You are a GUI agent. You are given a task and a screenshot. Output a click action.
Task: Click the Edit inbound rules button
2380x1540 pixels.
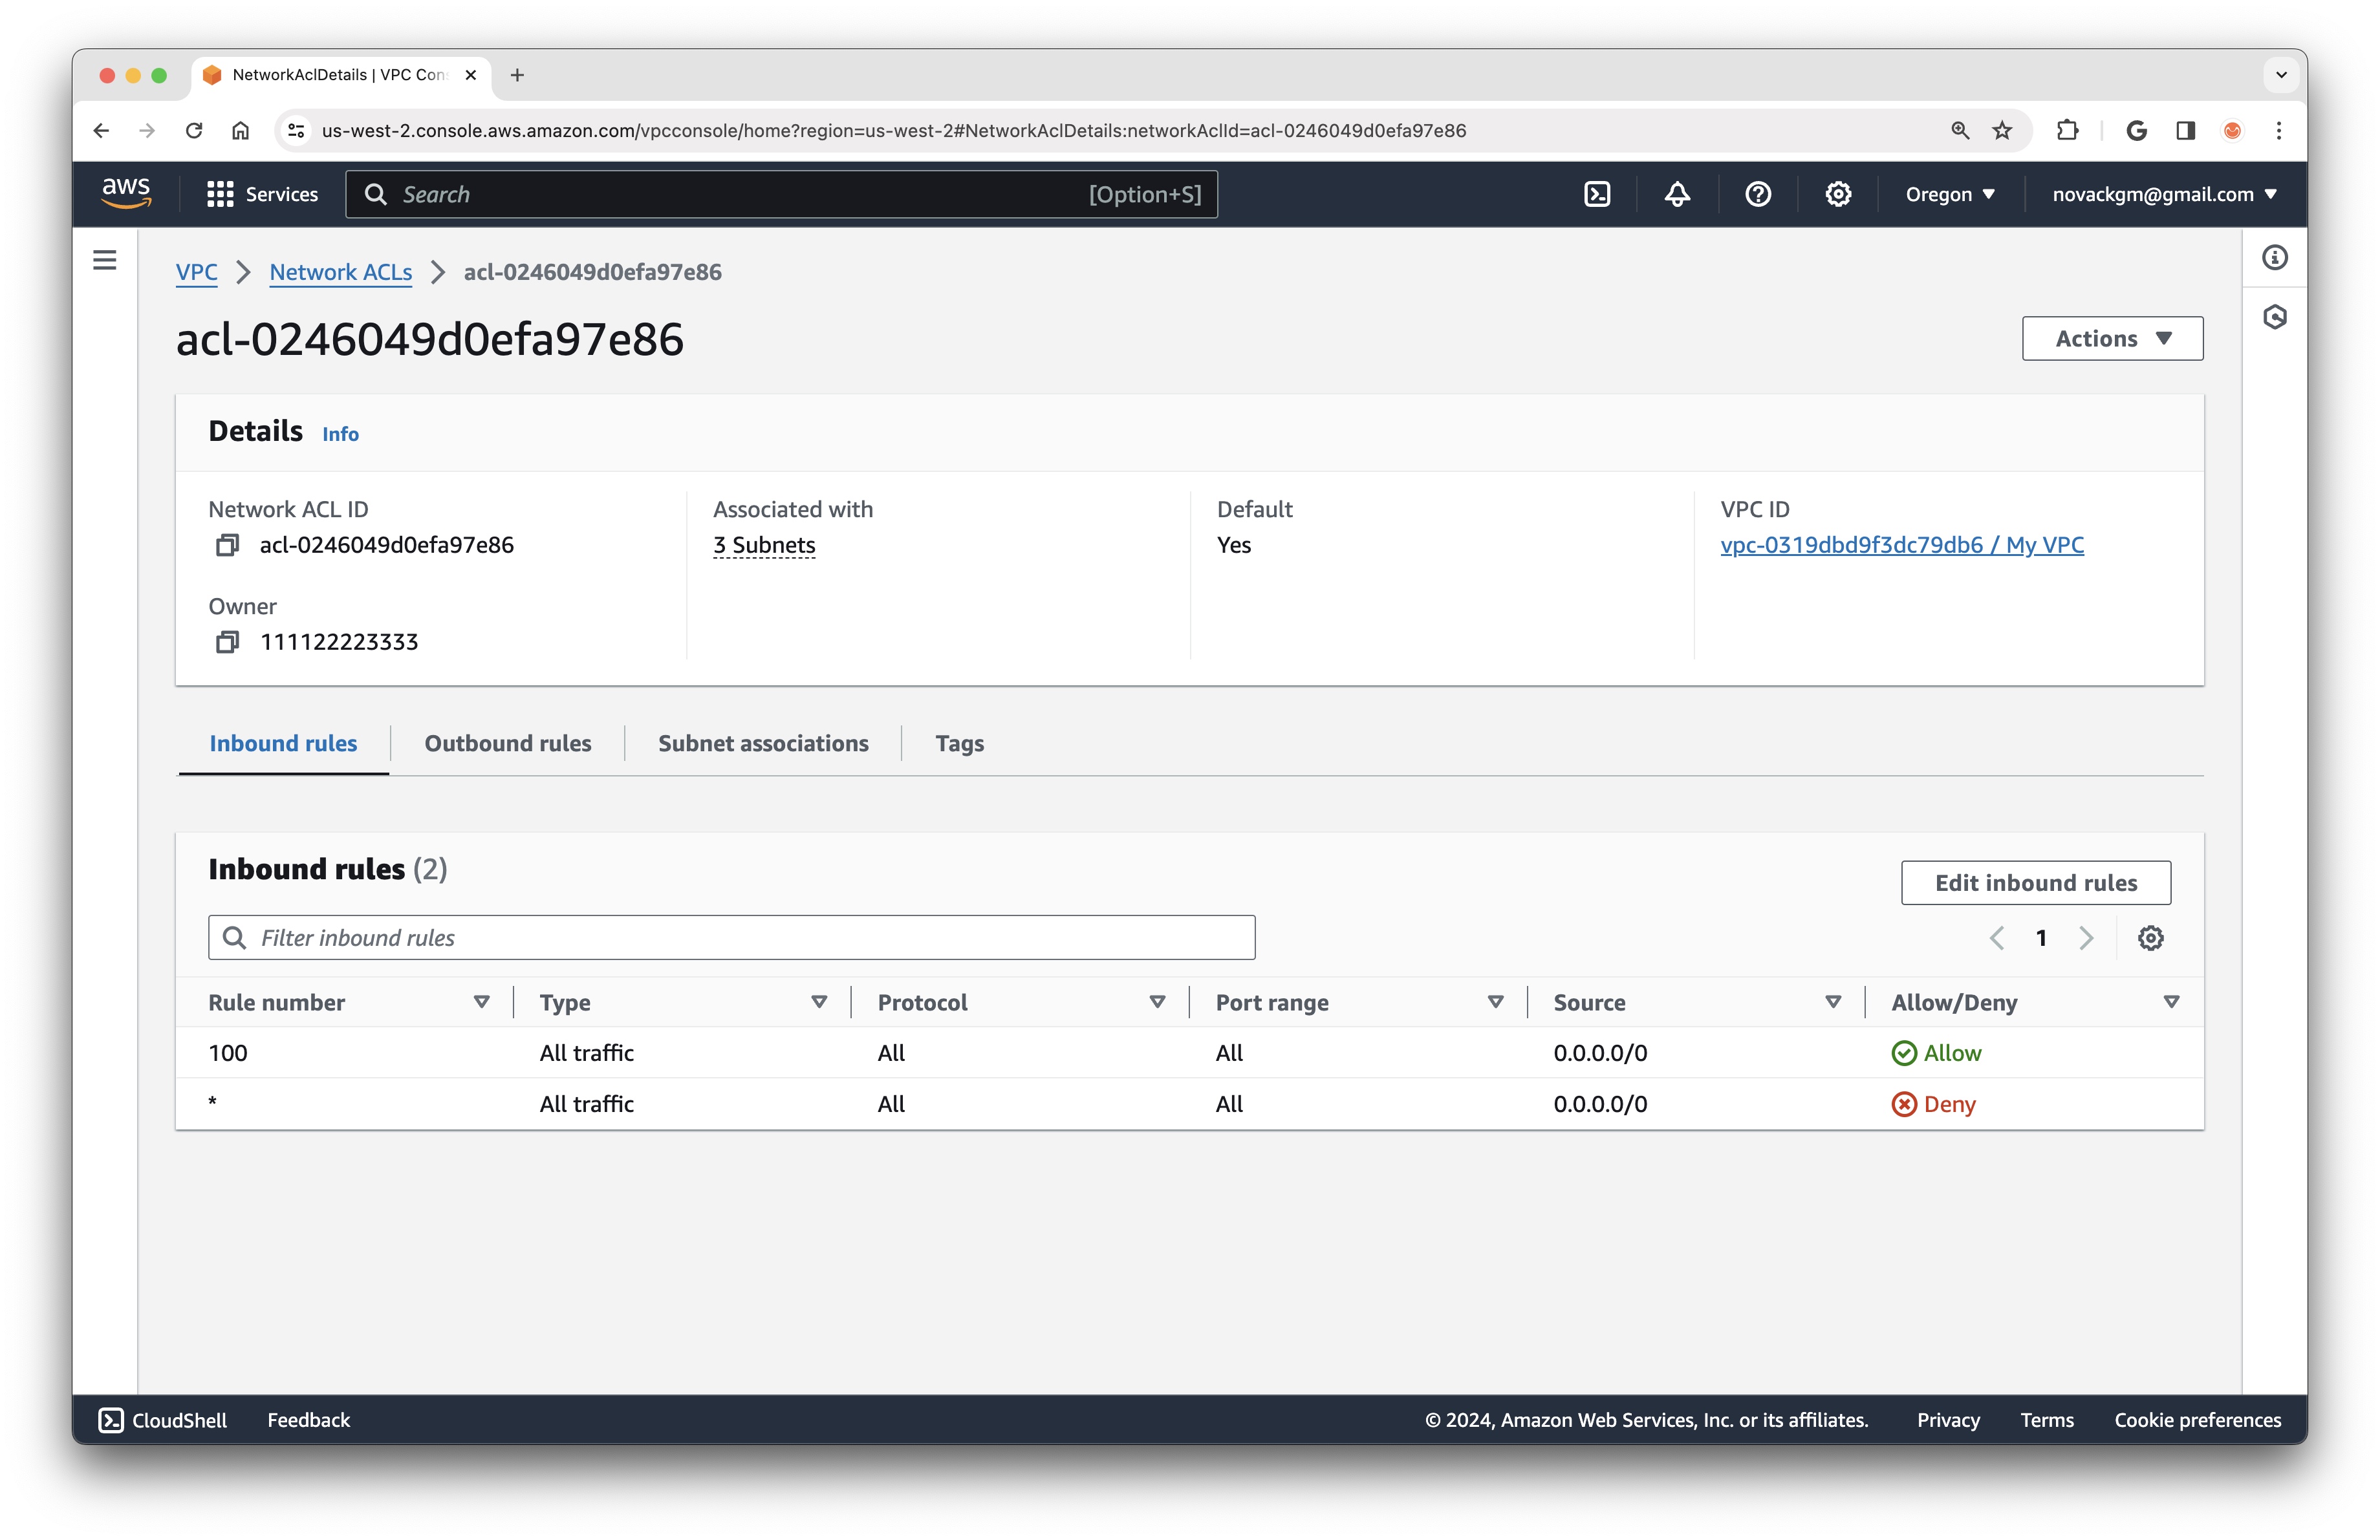(x=2035, y=882)
